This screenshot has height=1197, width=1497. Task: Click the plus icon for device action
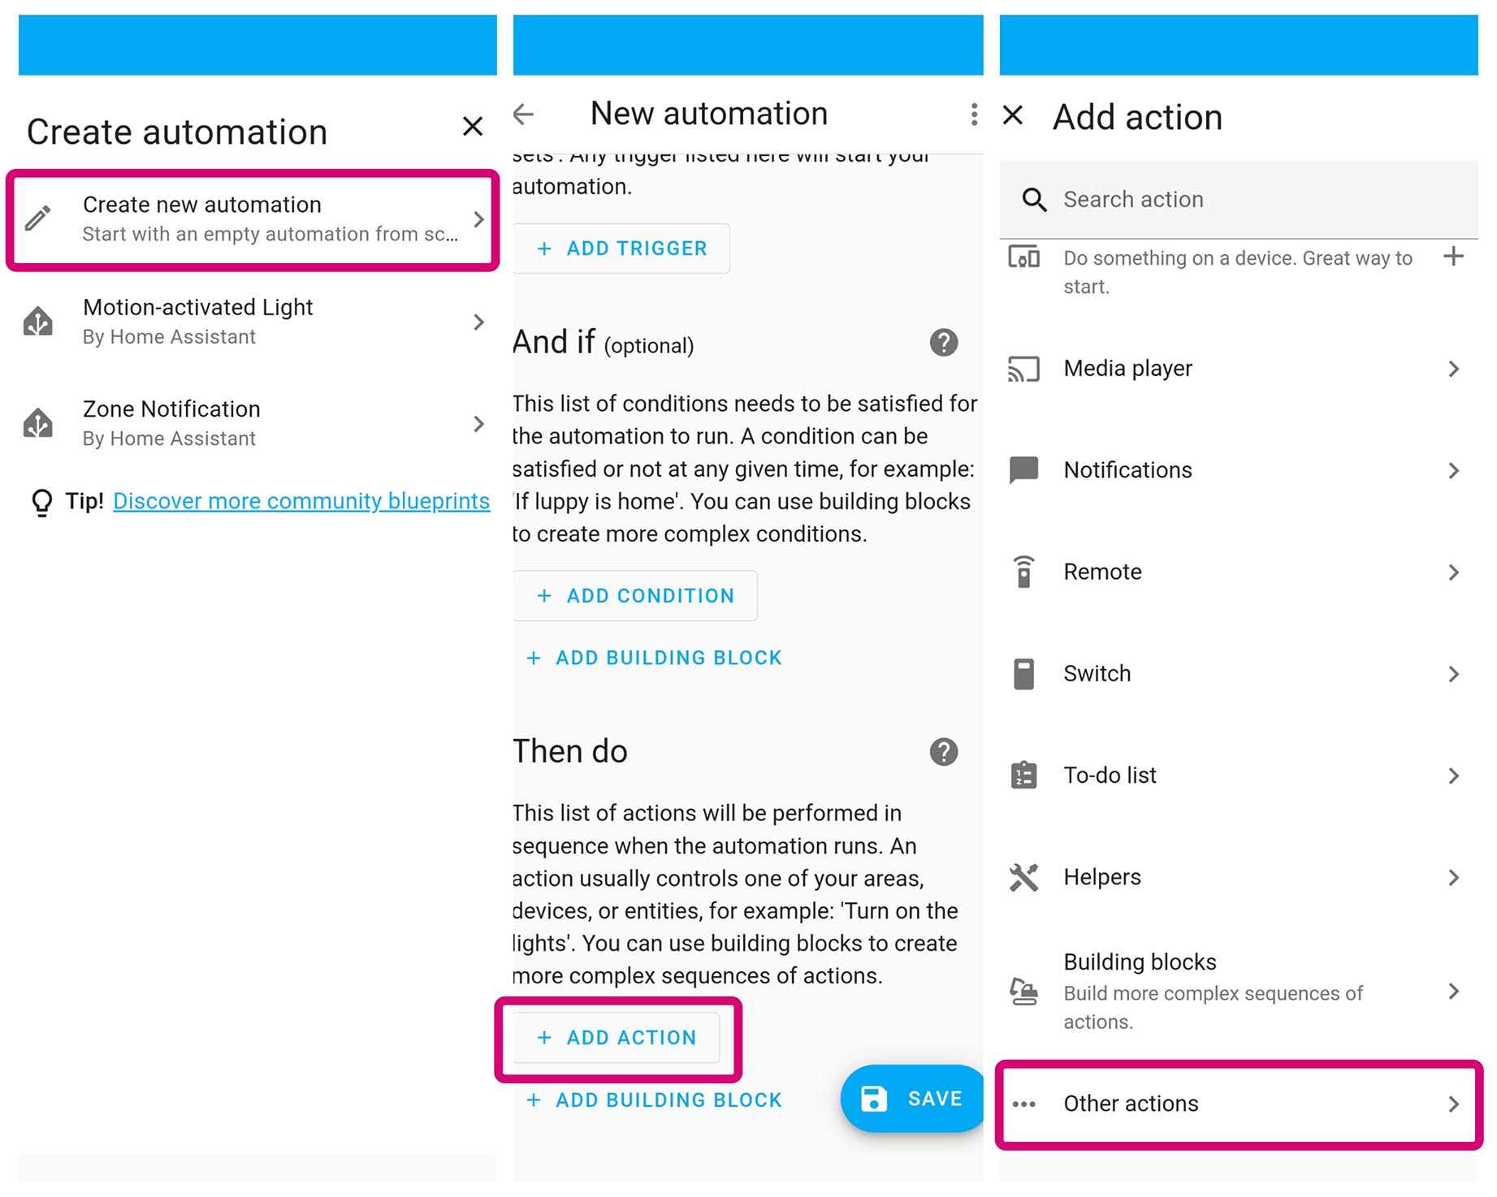[x=1452, y=257]
